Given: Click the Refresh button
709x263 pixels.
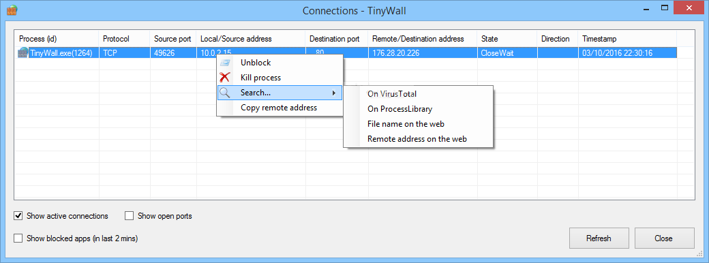Looking at the screenshot, I should (599, 238).
